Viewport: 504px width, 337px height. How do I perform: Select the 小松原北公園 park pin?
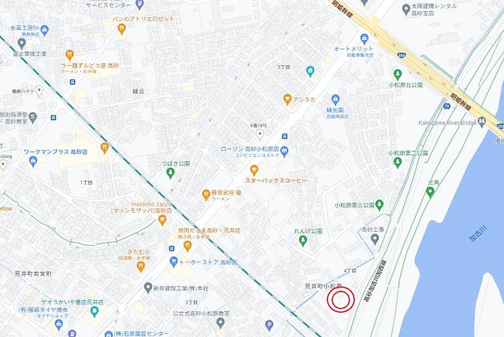point(398,75)
